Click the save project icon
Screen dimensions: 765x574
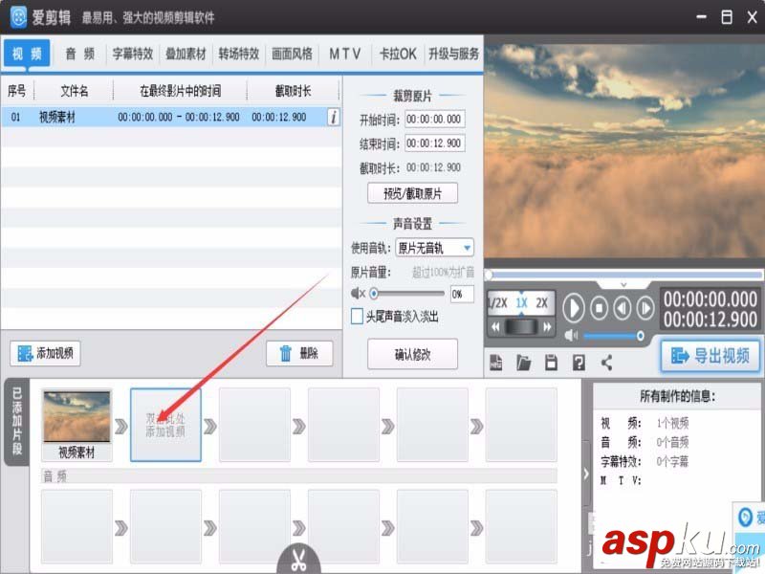click(551, 362)
